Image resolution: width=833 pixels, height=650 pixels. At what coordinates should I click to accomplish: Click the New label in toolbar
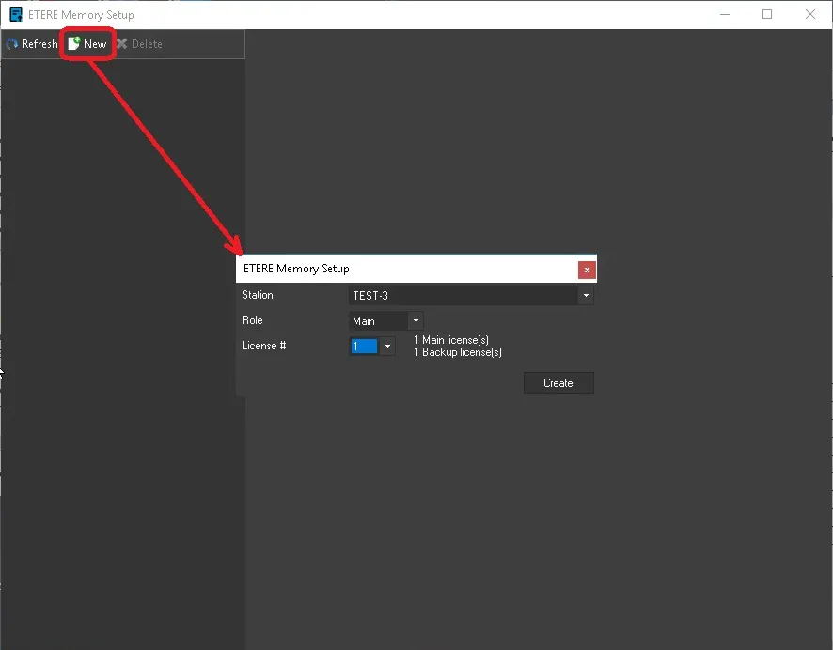click(95, 44)
